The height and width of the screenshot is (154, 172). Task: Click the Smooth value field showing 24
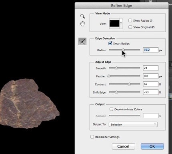click(150, 68)
